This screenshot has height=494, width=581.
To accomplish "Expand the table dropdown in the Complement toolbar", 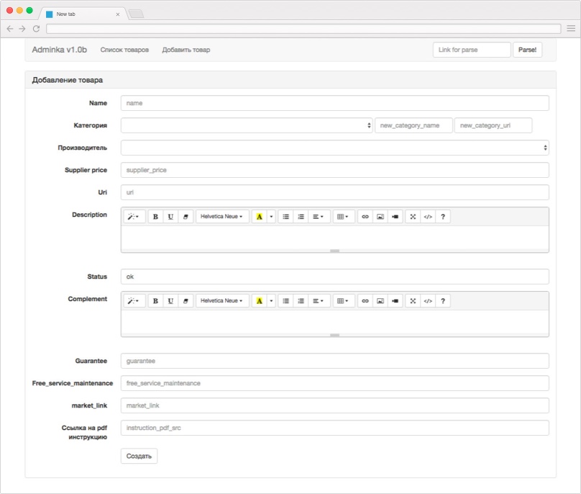I will (x=343, y=301).
